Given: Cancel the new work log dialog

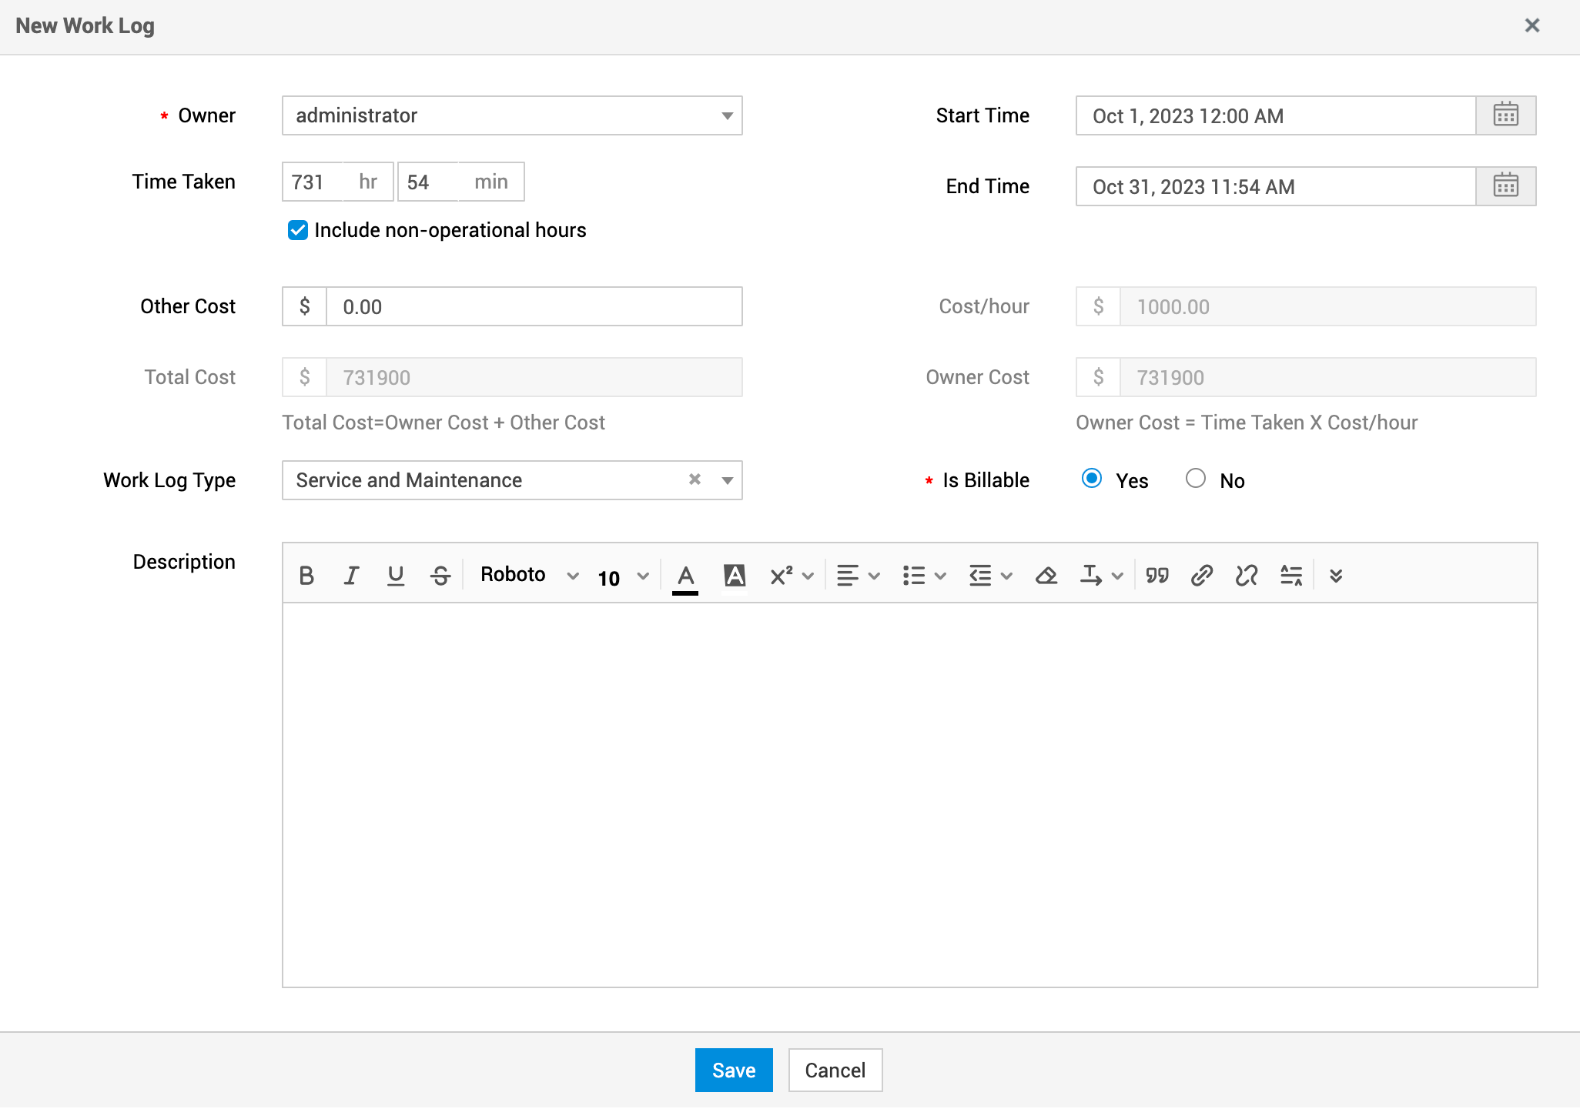Looking at the screenshot, I should tap(835, 1070).
